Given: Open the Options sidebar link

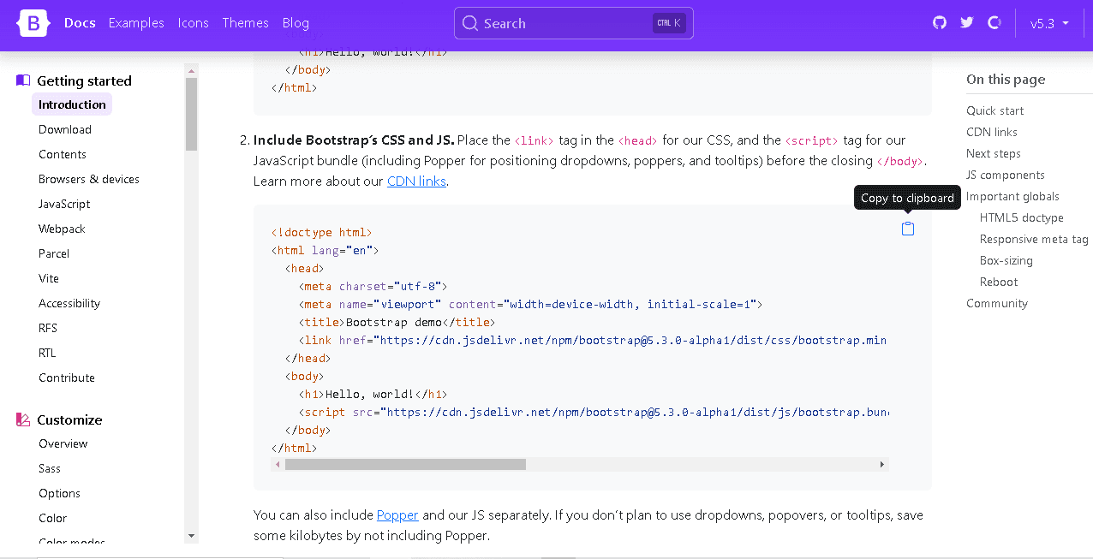Looking at the screenshot, I should pyautogui.click(x=59, y=493).
